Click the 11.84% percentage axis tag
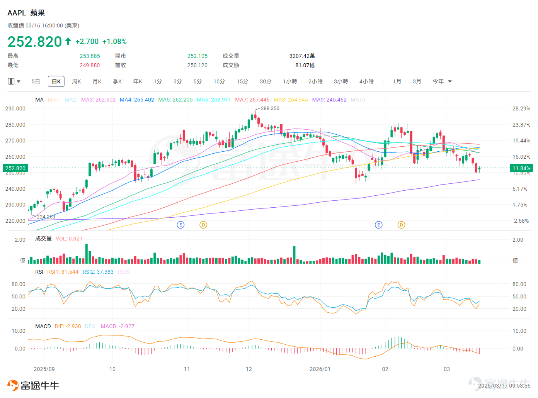This screenshot has height=398, width=538. (521, 168)
